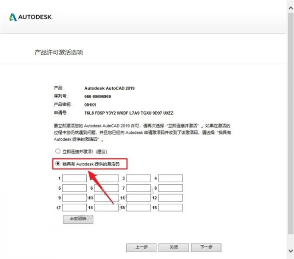294x259 pixels.
Task: Select "立即连接并激活" radio option
Action: pyautogui.click(x=58, y=151)
